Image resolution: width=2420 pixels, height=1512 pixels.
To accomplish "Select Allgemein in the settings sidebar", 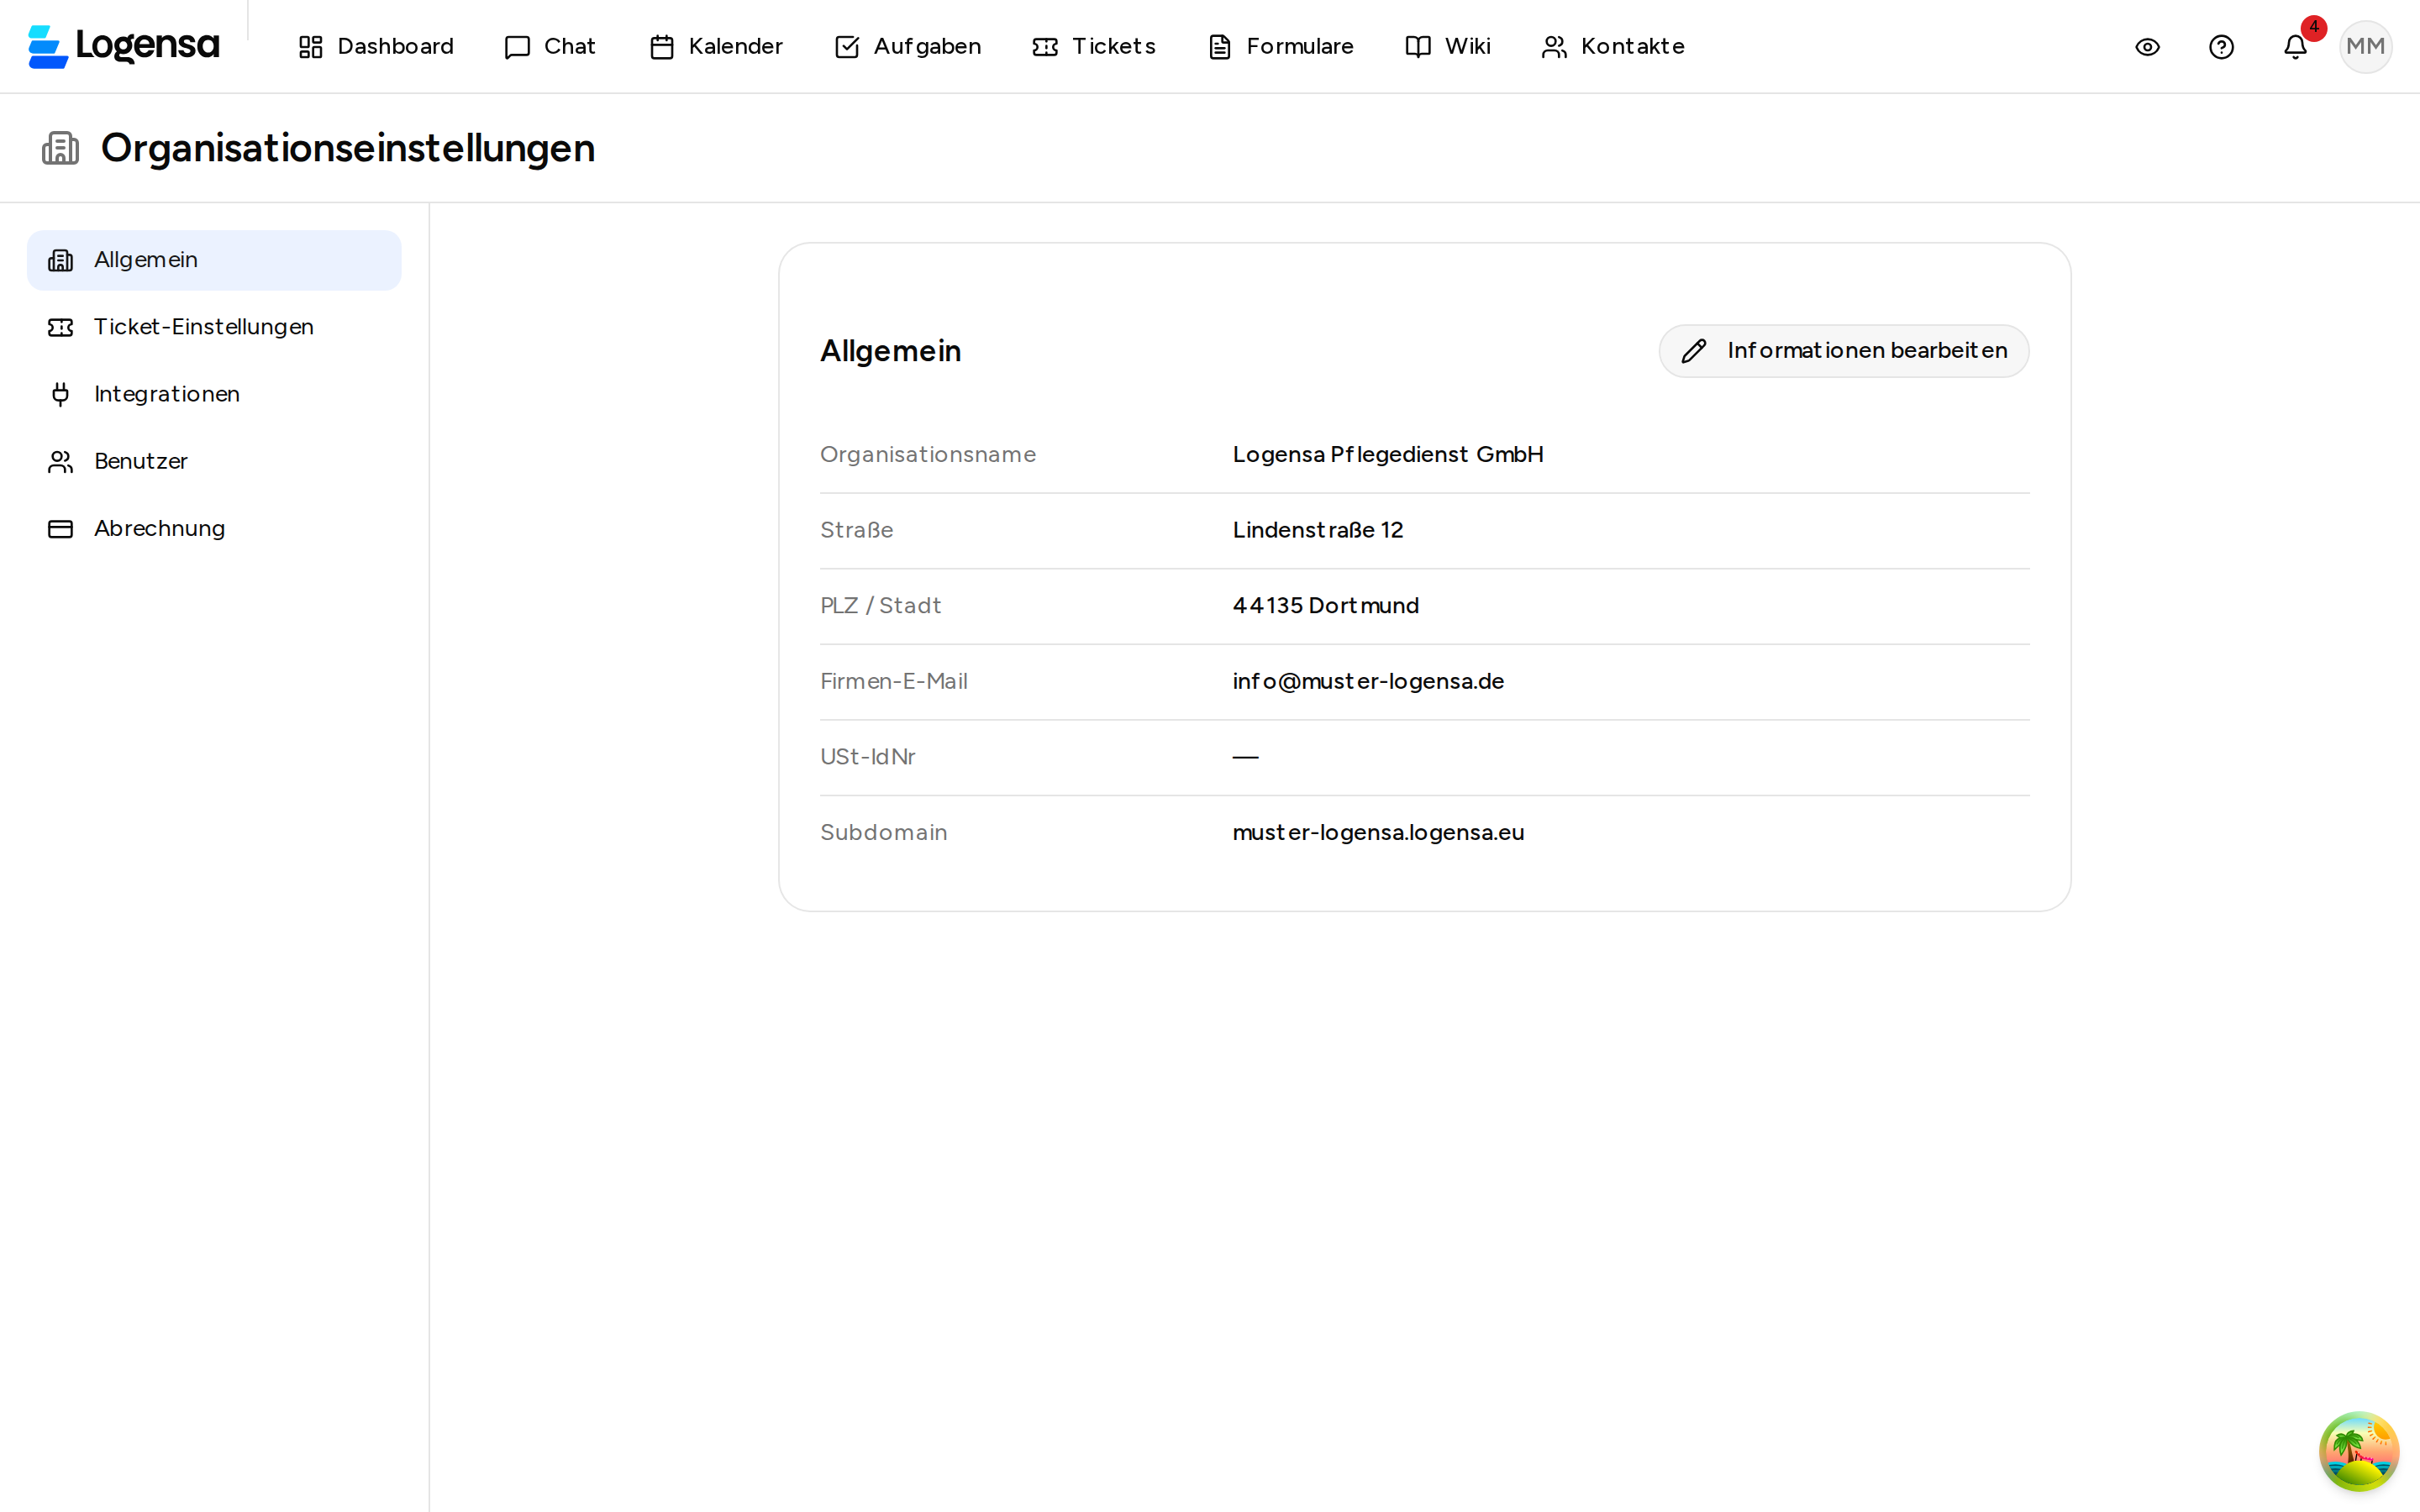I will pos(214,260).
